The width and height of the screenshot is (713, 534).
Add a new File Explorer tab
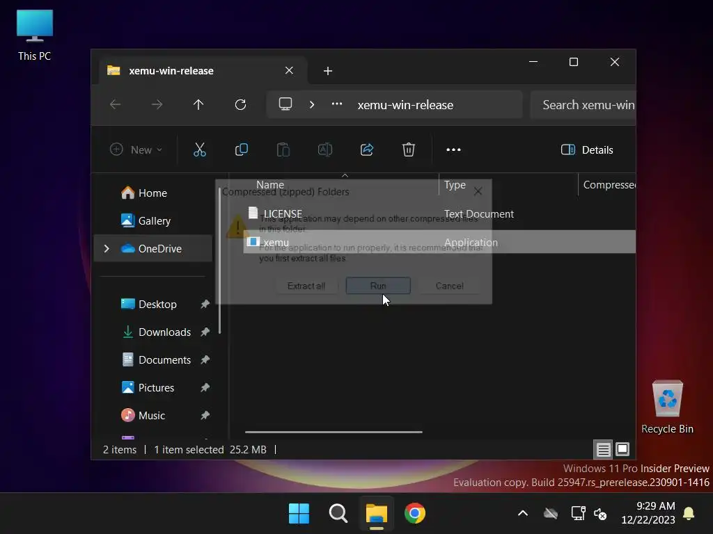pyautogui.click(x=328, y=71)
